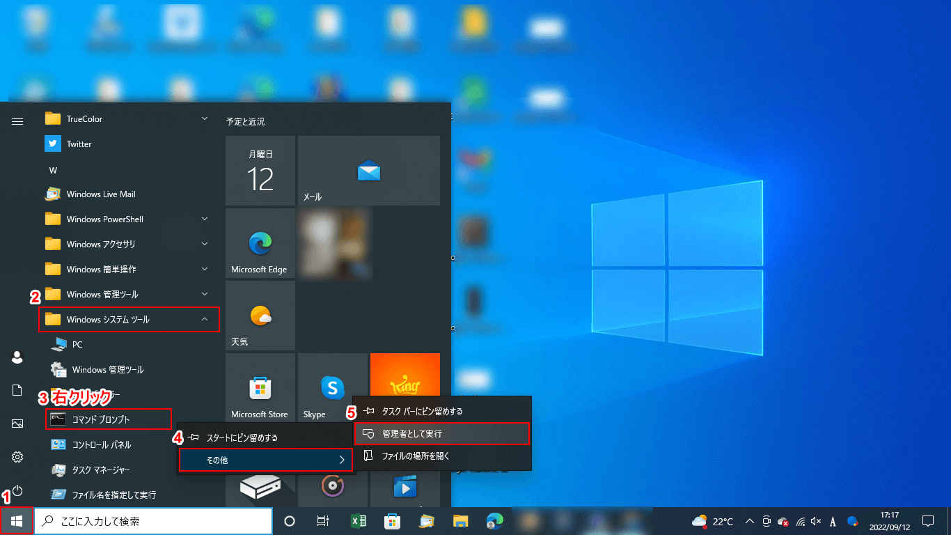Open the その他 submenu
Viewport: 951px width, 535px height.
(x=266, y=460)
